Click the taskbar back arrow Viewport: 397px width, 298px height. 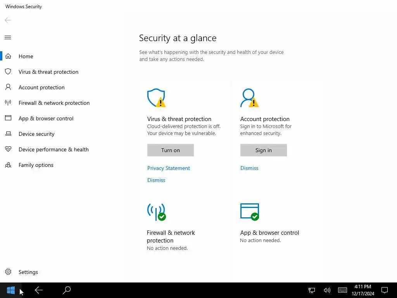[39, 290]
